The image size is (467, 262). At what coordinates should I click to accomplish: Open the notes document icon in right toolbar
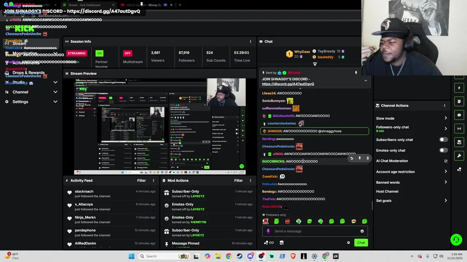pos(459,102)
